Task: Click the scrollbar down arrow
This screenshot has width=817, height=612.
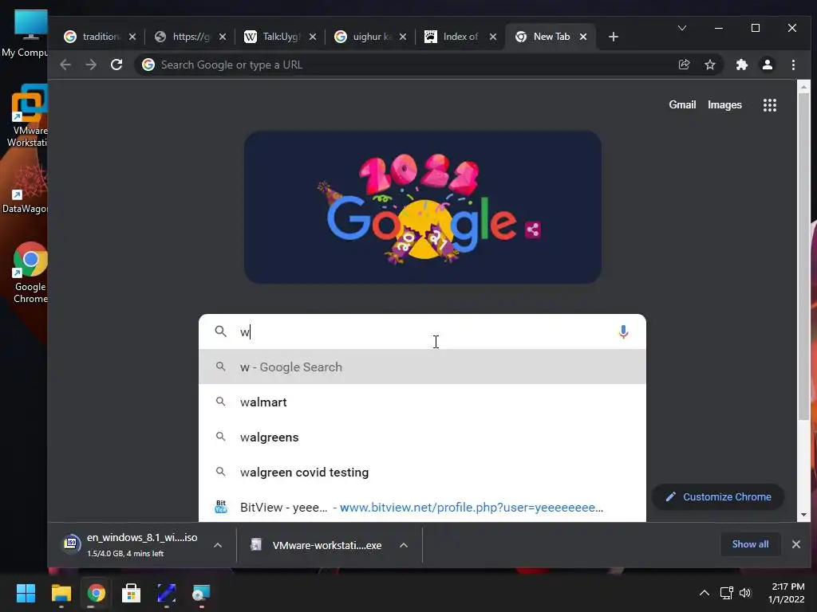Action: tap(803, 515)
